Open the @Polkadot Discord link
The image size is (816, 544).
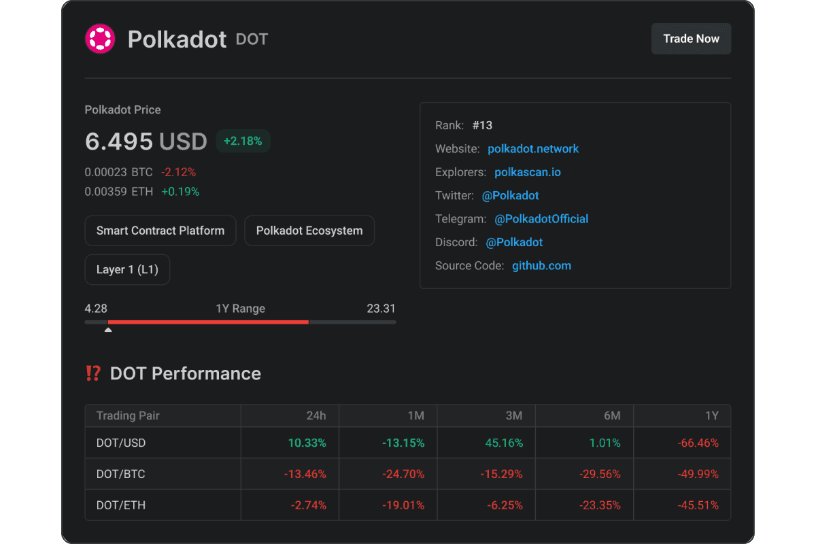[514, 242]
